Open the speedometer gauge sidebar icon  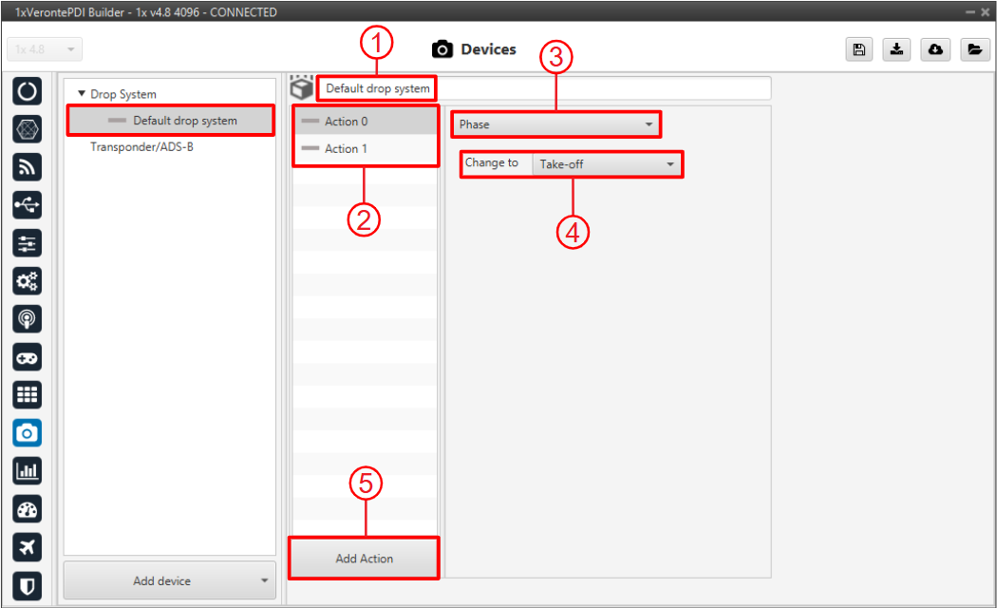28,508
